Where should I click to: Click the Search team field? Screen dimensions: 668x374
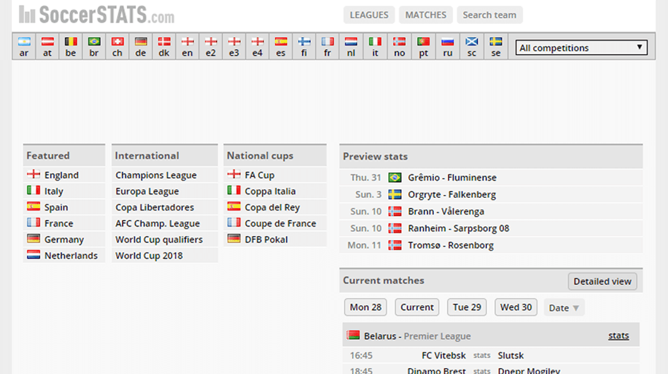(x=490, y=15)
